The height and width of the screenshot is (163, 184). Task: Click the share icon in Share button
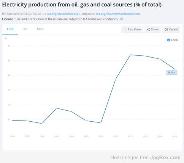coord(148,30)
